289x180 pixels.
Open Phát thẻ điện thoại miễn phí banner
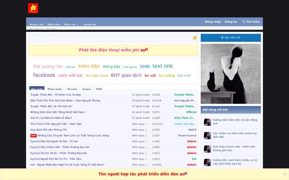coord(109,50)
